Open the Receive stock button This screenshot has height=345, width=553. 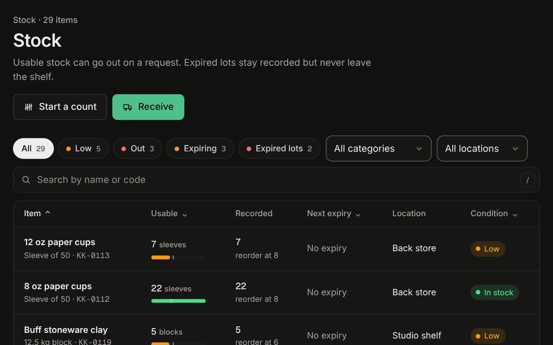(148, 107)
